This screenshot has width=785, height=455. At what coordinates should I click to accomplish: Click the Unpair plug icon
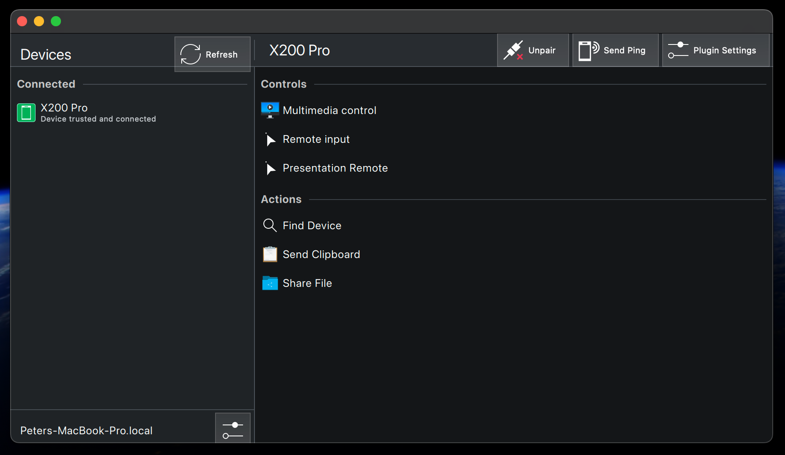click(514, 50)
